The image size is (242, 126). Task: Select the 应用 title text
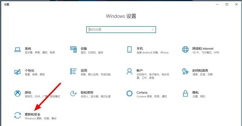(x=84, y=71)
